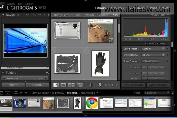The image size is (177, 118).
Task: Click the Auto Tone button
Action: click(150, 61)
